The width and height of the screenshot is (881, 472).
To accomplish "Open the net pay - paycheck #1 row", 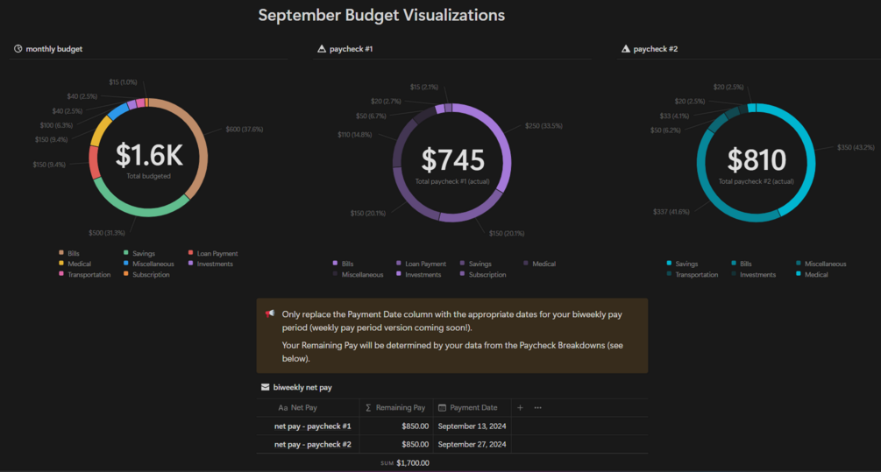I will tap(312, 426).
